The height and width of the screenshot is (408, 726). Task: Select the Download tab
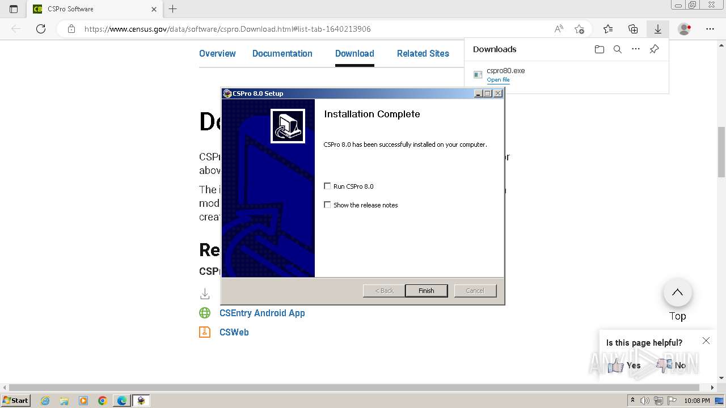point(354,53)
